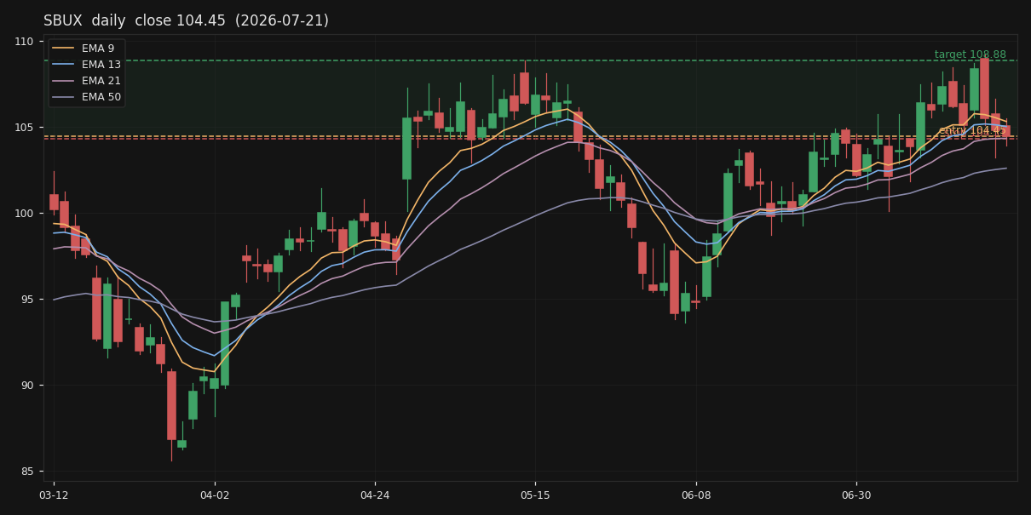Click the 100 y-axis price label

pos(24,213)
